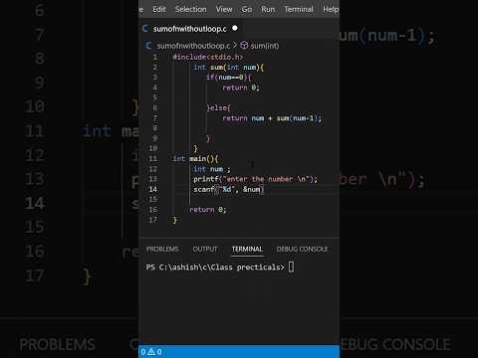Image resolution: width=478 pixels, height=358 pixels.
Task: Click the warnings count after the triangle icon
Action: click(159, 352)
